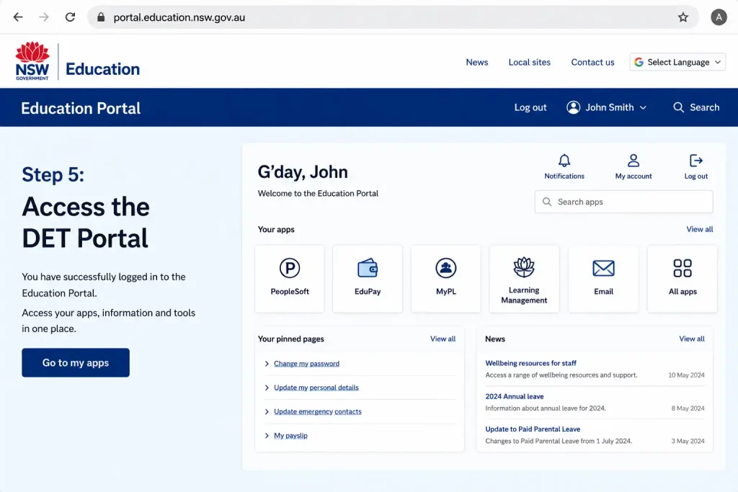Click the Google icon in language selector

pos(639,62)
